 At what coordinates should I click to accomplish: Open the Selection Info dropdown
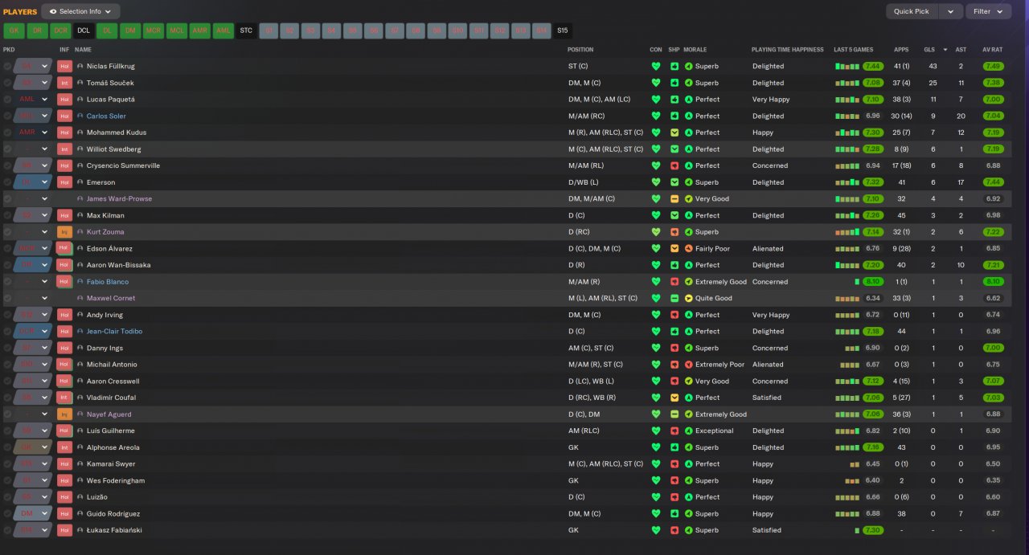coord(80,11)
